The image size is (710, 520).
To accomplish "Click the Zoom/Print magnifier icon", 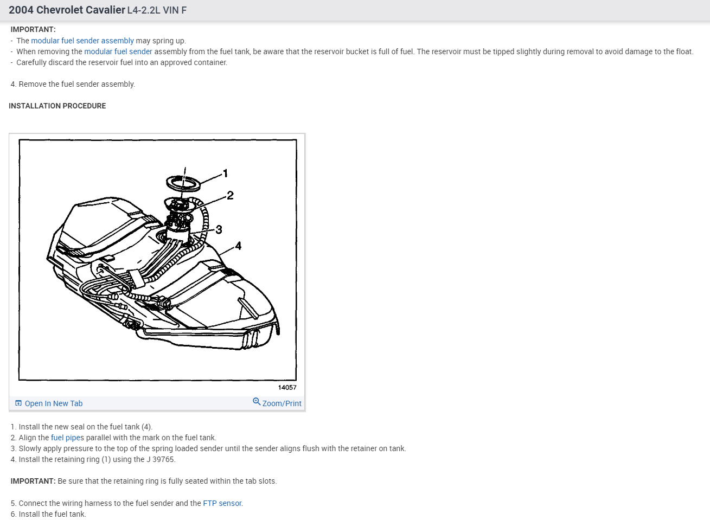I will point(257,402).
